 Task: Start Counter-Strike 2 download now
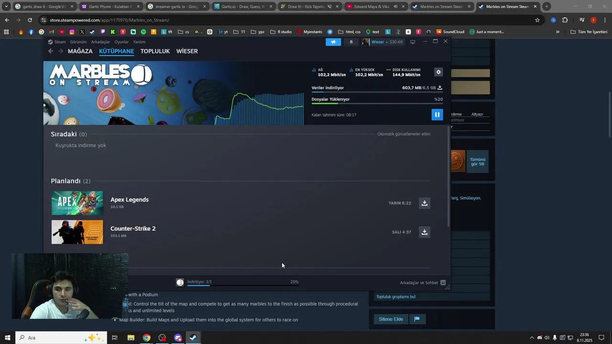[x=424, y=232]
